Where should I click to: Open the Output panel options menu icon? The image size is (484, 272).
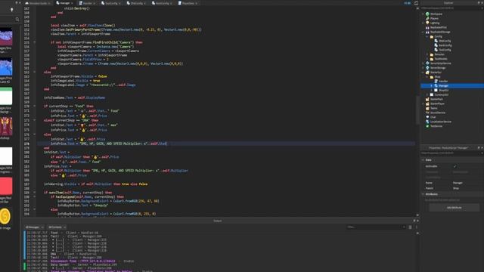pyautogui.click(x=417, y=227)
